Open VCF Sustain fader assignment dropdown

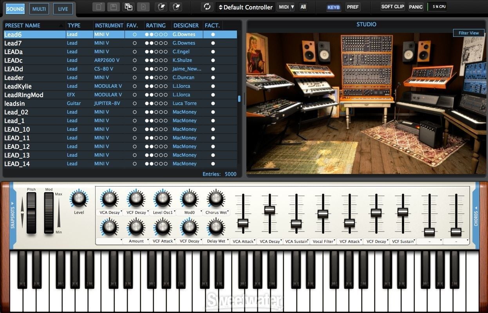click(403, 241)
